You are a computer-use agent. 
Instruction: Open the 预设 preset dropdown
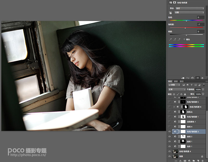click(x=190, y=8)
